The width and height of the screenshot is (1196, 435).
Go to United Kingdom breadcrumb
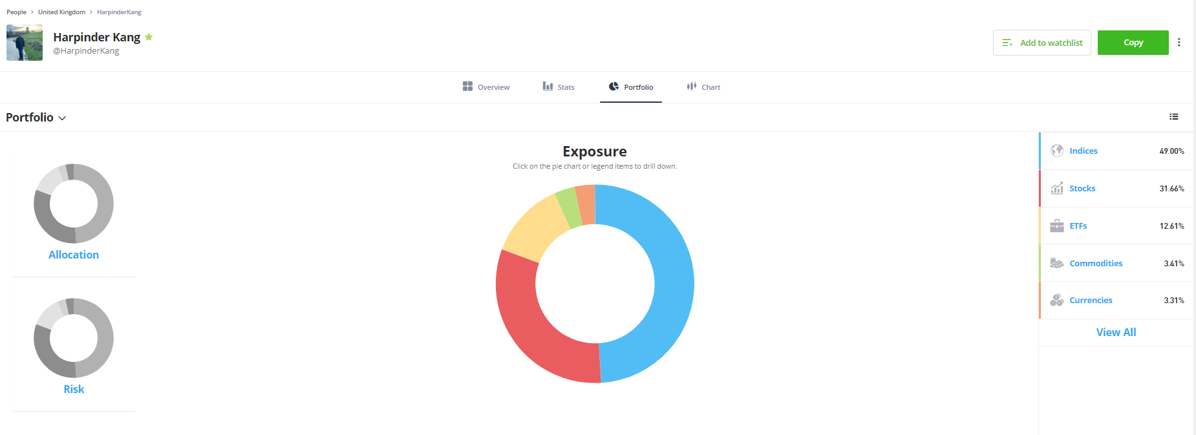[61, 12]
